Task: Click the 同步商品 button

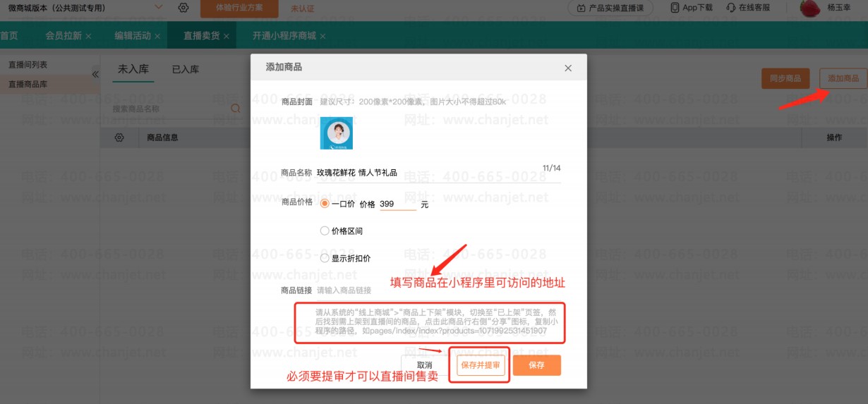Action: [785, 78]
